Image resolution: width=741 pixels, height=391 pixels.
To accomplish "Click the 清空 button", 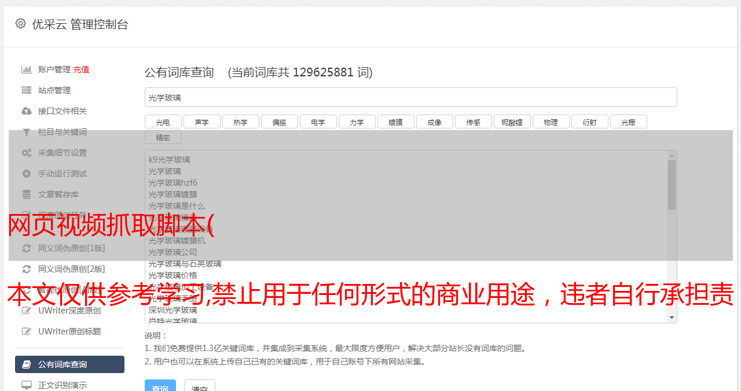I will (x=200, y=386).
